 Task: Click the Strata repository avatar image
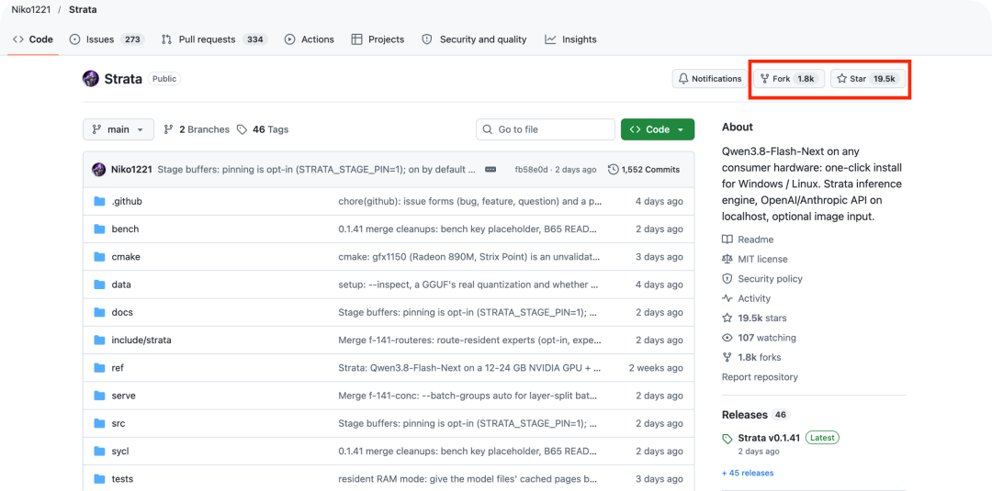[x=90, y=79]
